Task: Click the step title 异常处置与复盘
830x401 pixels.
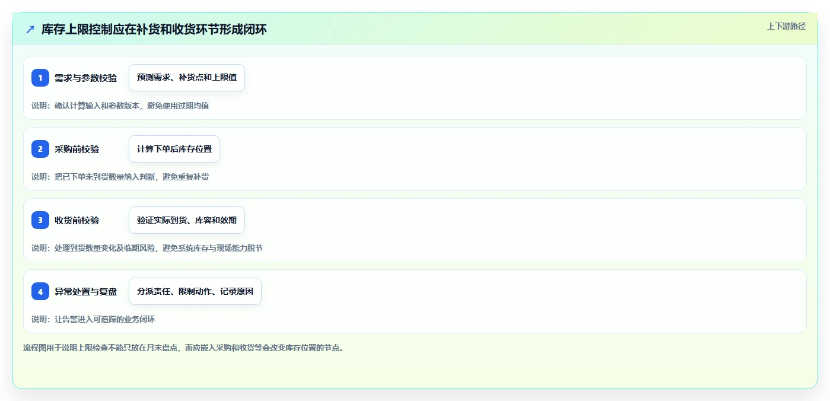Action: (85, 291)
